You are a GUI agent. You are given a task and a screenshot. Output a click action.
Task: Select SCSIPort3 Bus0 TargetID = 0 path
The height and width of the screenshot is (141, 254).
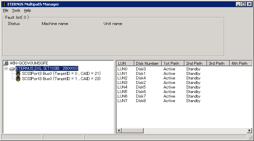tap(61, 74)
